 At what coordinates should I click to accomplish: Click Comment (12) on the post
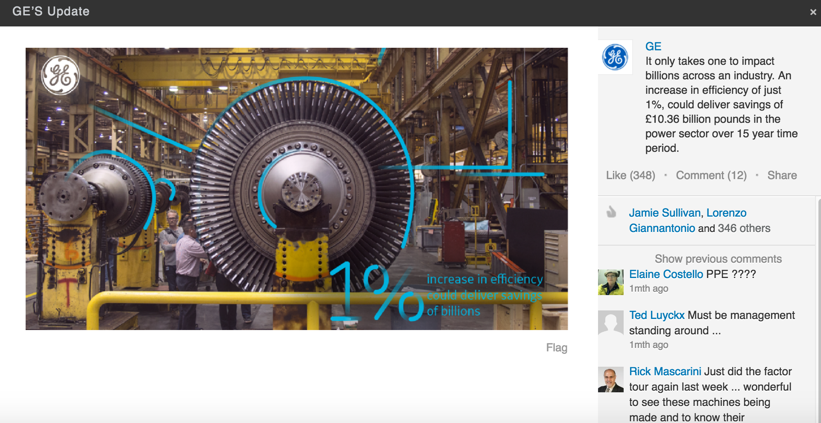point(711,175)
